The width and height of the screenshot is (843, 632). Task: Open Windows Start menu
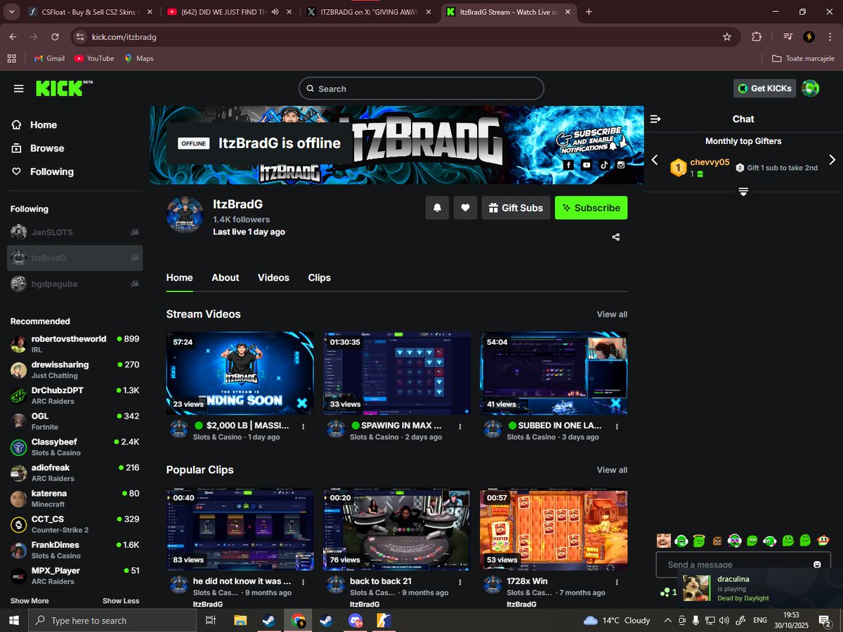tap(13, 621)
